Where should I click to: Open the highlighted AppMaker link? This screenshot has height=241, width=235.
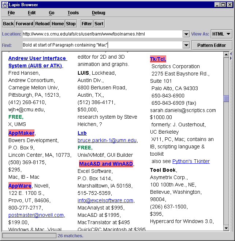point(21,133)
